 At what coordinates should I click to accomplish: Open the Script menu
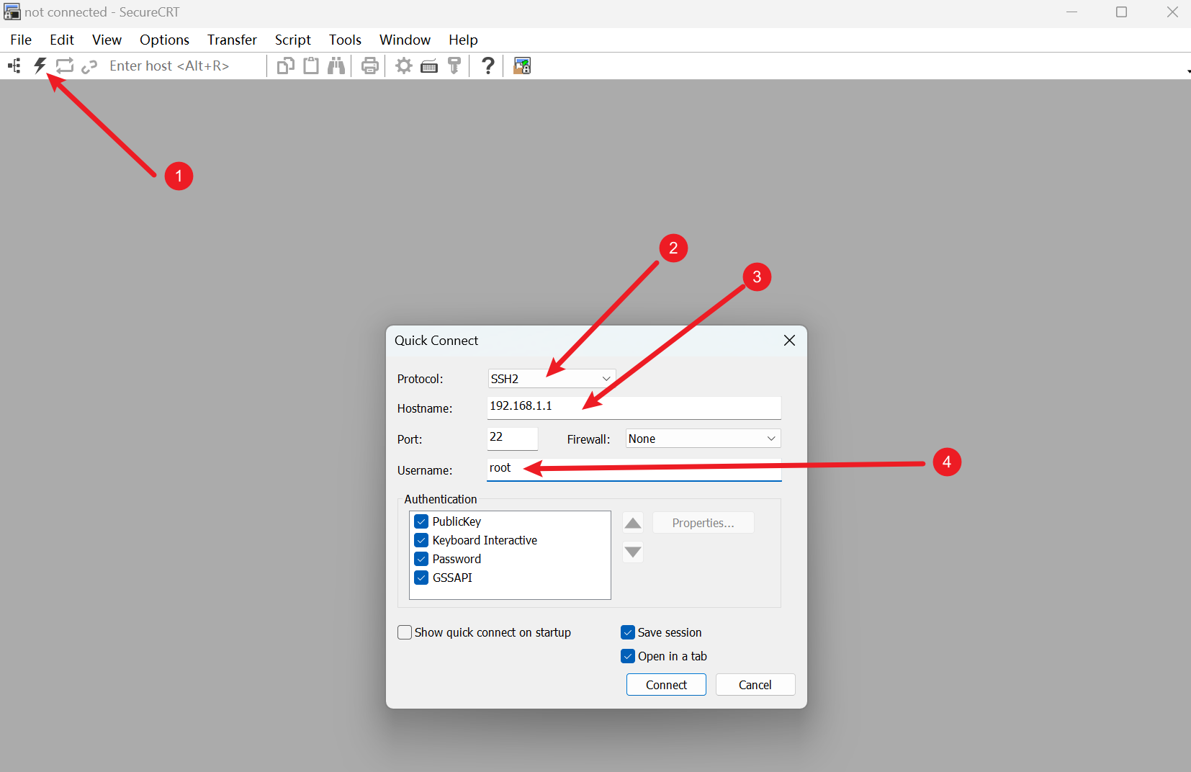click(x=292, y=40)
